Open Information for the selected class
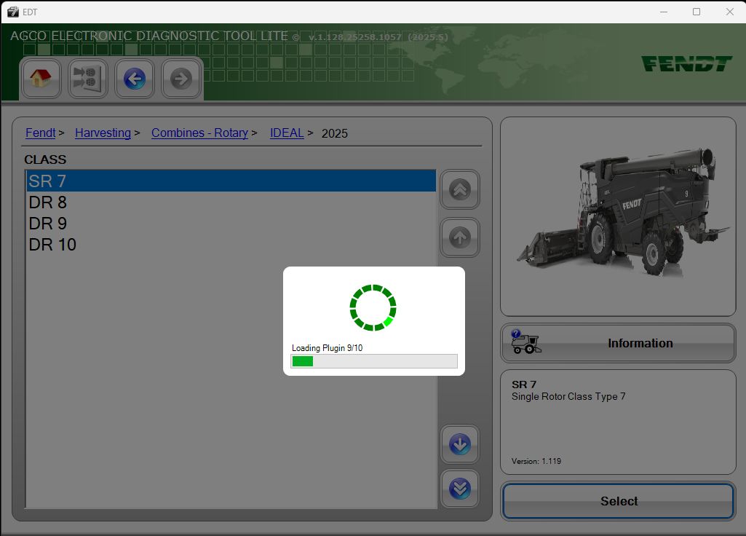Image resolution: width=746 pixels, height=536 pixels. pyautogui.click(x=640, y=342)
